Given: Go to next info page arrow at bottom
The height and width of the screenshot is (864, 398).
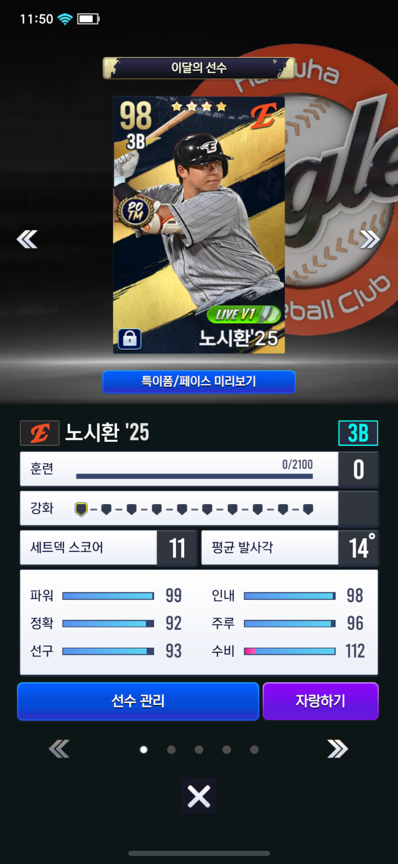Looking at the screenshot, I should (338, 749).
